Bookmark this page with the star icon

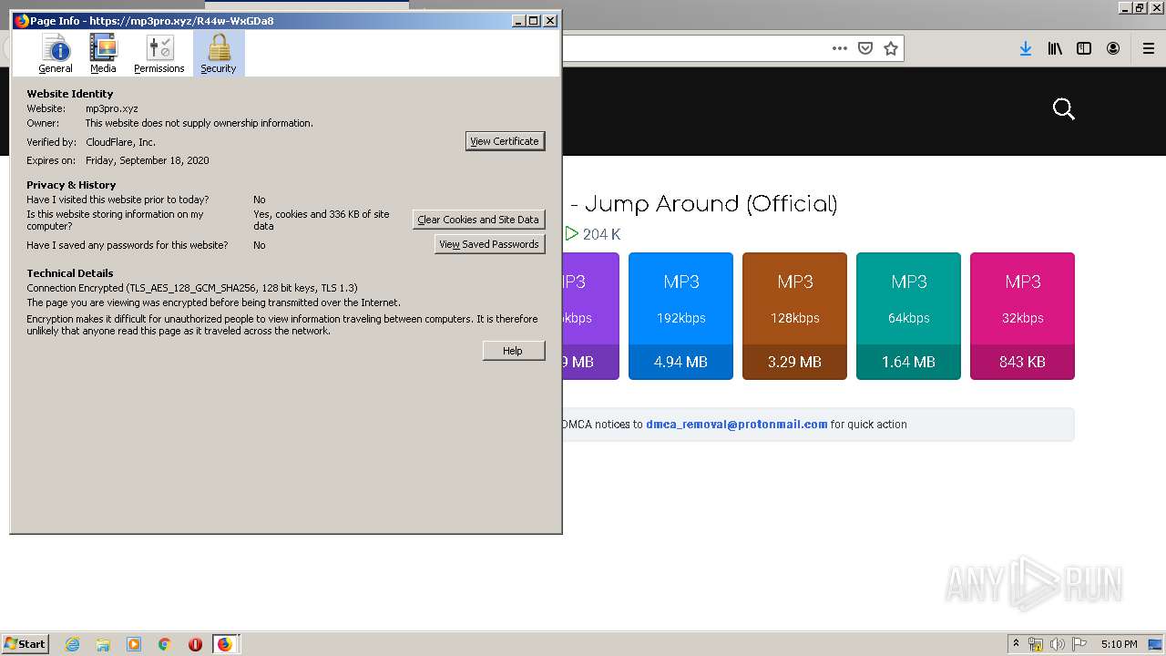tap(891, 48)
